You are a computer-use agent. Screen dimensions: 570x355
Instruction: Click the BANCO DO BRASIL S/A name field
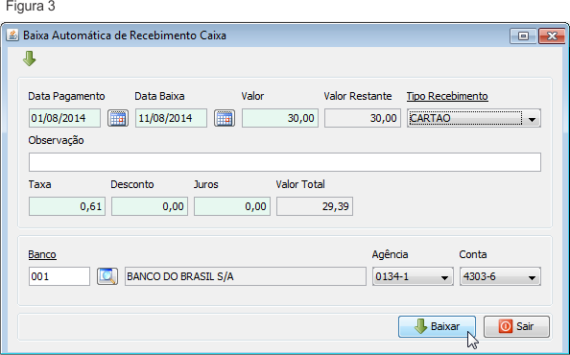click(x=246, y=276)
